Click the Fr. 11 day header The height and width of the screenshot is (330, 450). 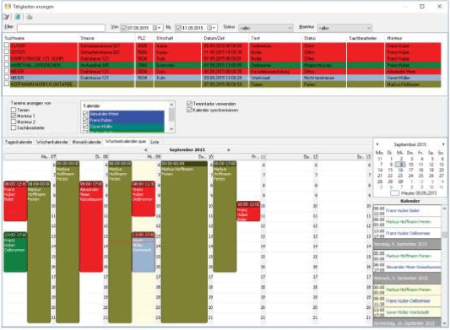pos(240,157)
